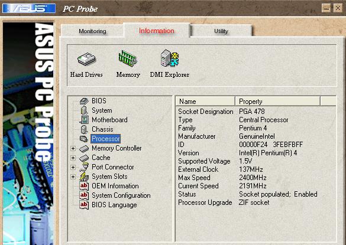Viewport: 346px width, 245px height.
Task: Select System in the tree
Action: coord(102,110)
